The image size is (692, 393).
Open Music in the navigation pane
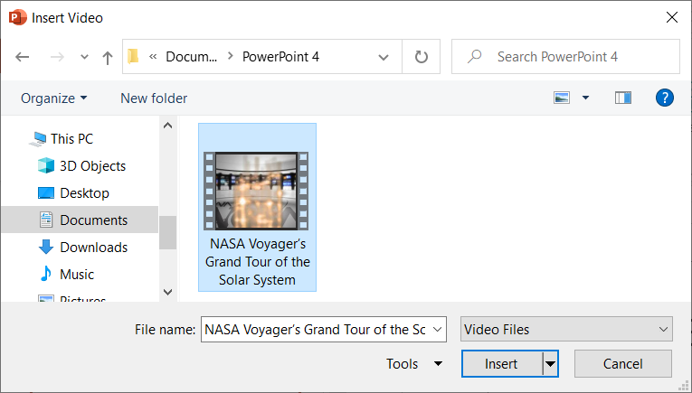(67, 274)
